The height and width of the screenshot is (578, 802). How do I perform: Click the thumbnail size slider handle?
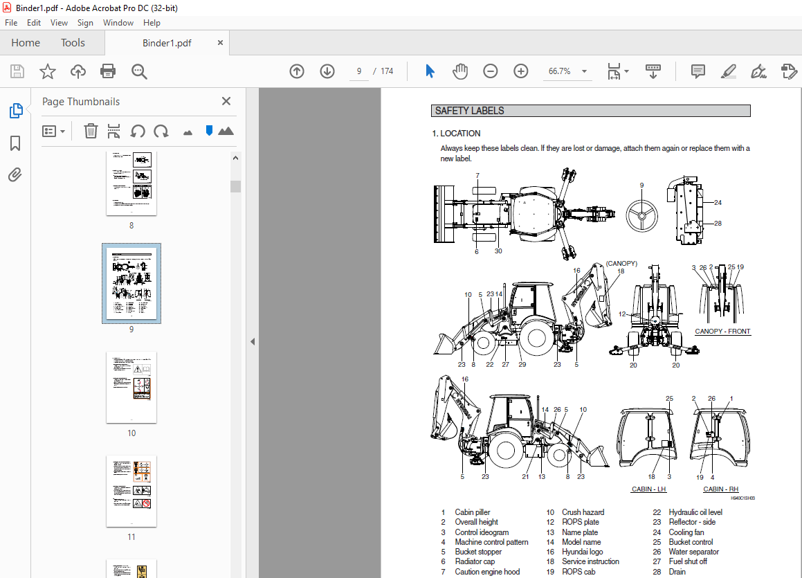point(209,131)
